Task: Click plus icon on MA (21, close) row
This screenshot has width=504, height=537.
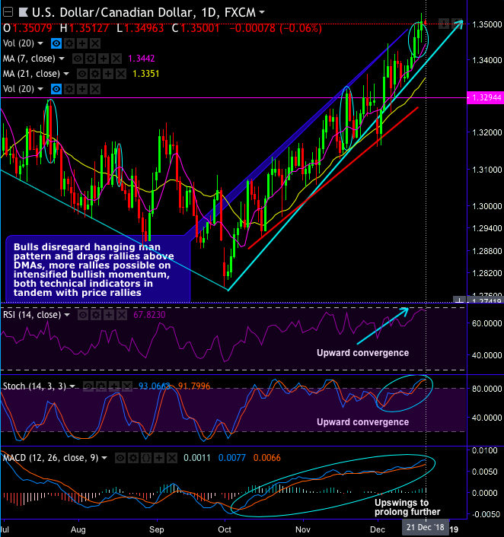Action: (108, 74)
